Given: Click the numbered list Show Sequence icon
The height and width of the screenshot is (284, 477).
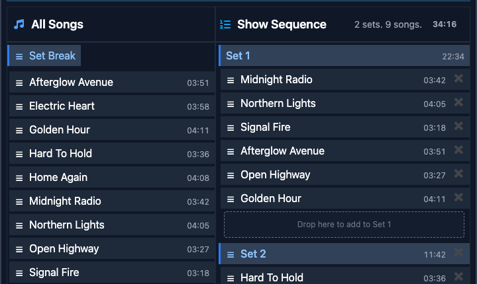Looking at the screenshot, I should [x=225, y=24].
